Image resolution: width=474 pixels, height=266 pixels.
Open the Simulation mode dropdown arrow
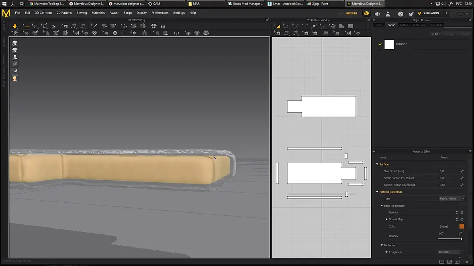pos(447,13)
